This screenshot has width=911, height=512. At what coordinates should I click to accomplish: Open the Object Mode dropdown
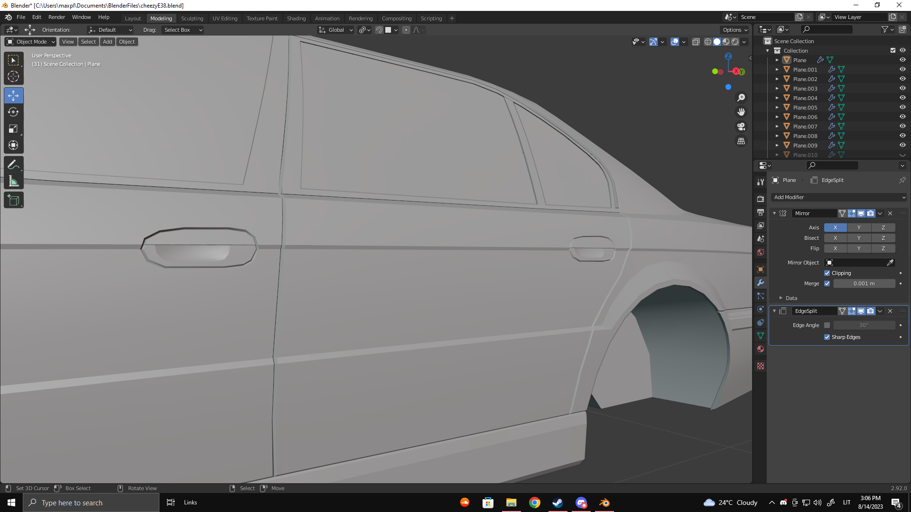[x=31, y=42]
